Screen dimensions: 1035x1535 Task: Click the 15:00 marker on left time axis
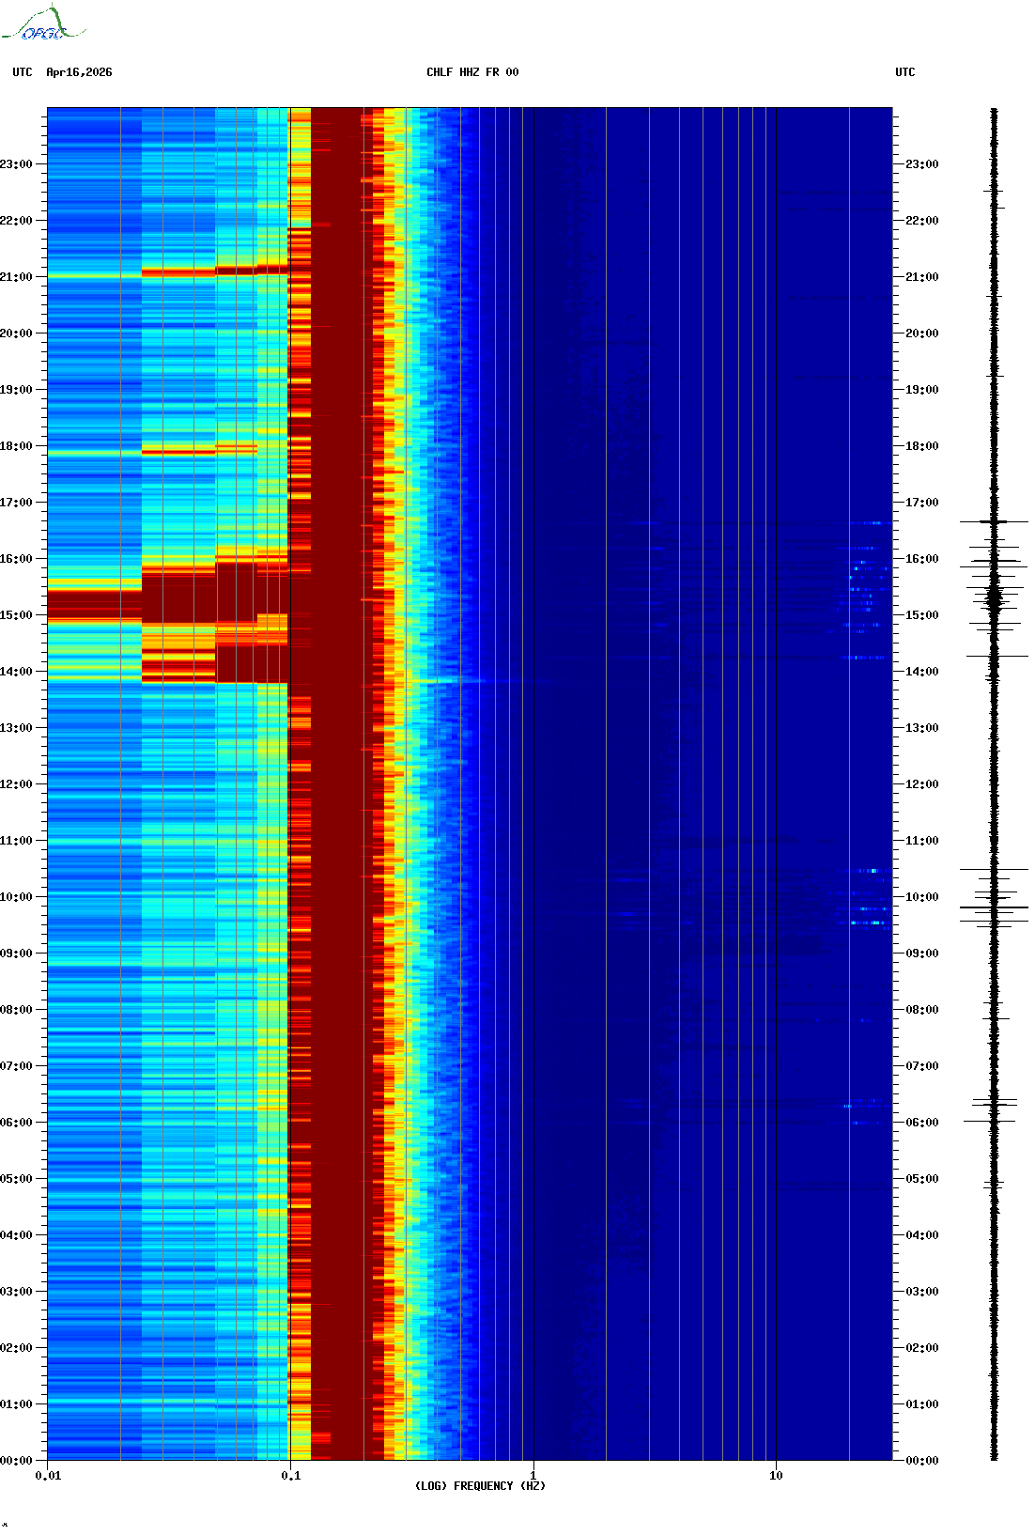(17, 615)
